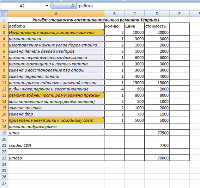
Task: Click the formula bar containing работа
Action: point(138,6)
